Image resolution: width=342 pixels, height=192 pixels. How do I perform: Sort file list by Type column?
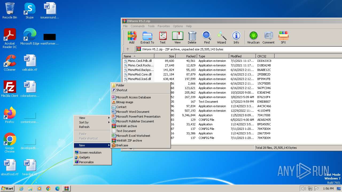[x=213, y=56]
